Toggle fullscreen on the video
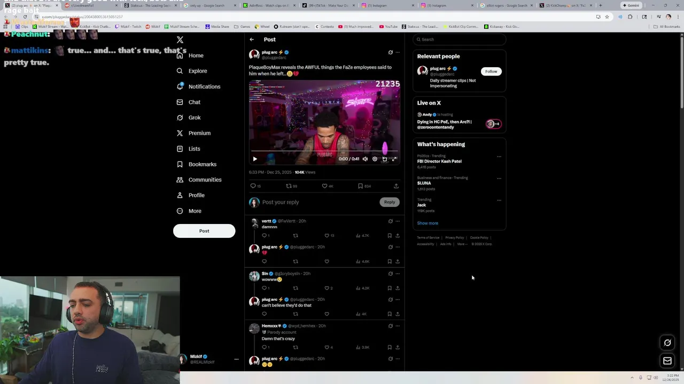The height and width of the screenshot is (384, 684). pos(394,159)
